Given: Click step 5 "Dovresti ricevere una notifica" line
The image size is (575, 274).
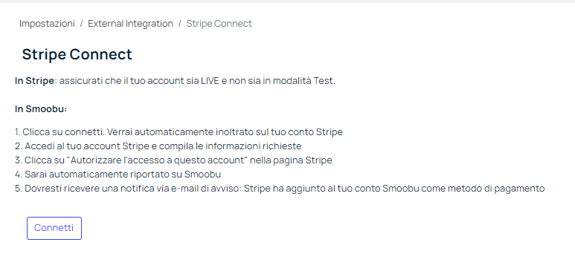Looking at the screenshot, I should [280, 189].
